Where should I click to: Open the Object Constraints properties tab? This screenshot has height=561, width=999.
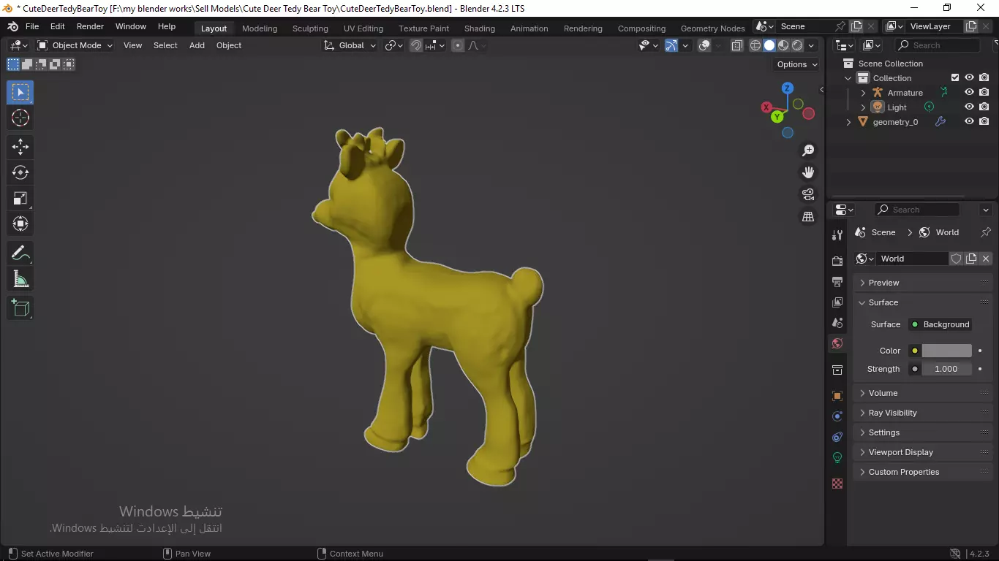click(837, 437)
